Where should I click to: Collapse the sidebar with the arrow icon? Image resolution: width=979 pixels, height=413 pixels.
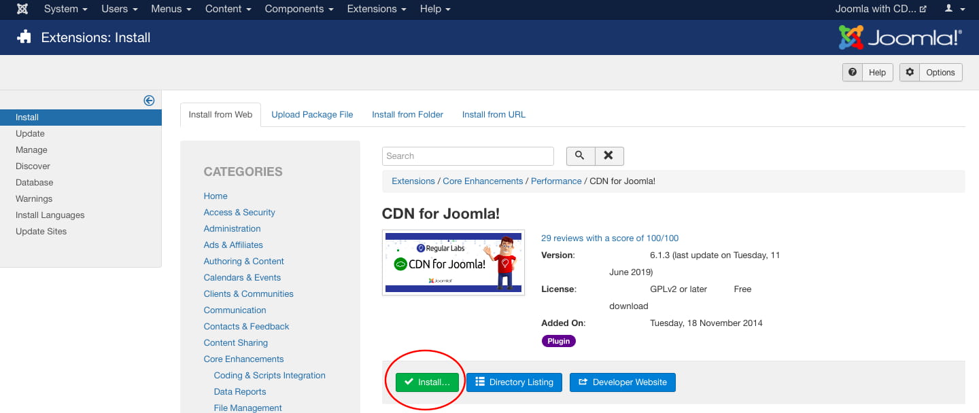tap(149, 101)
